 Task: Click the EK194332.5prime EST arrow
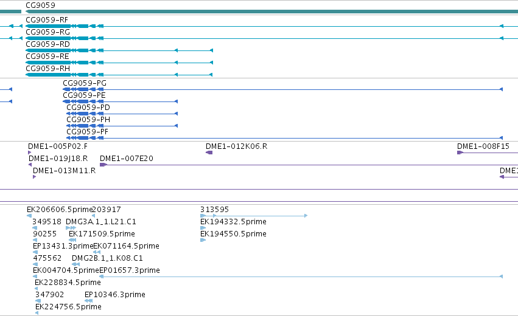click(203, 228)
